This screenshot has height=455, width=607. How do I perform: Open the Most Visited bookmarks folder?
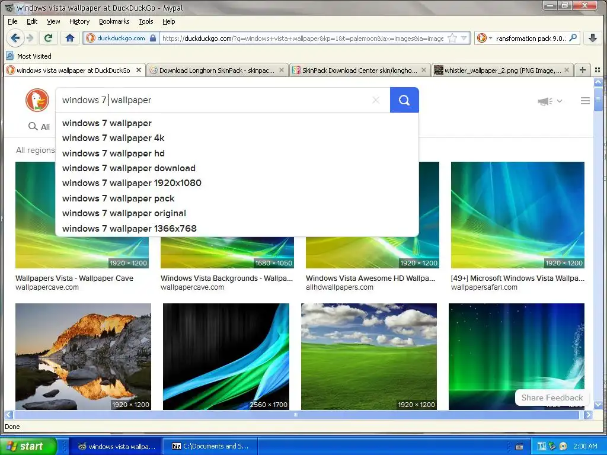29,56
